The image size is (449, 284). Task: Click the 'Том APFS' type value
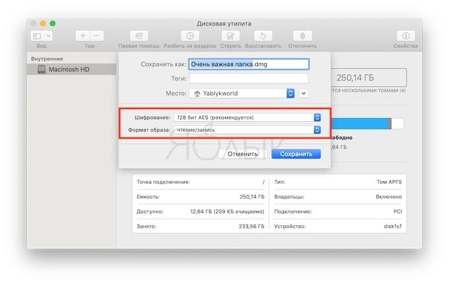pos(389,182)
